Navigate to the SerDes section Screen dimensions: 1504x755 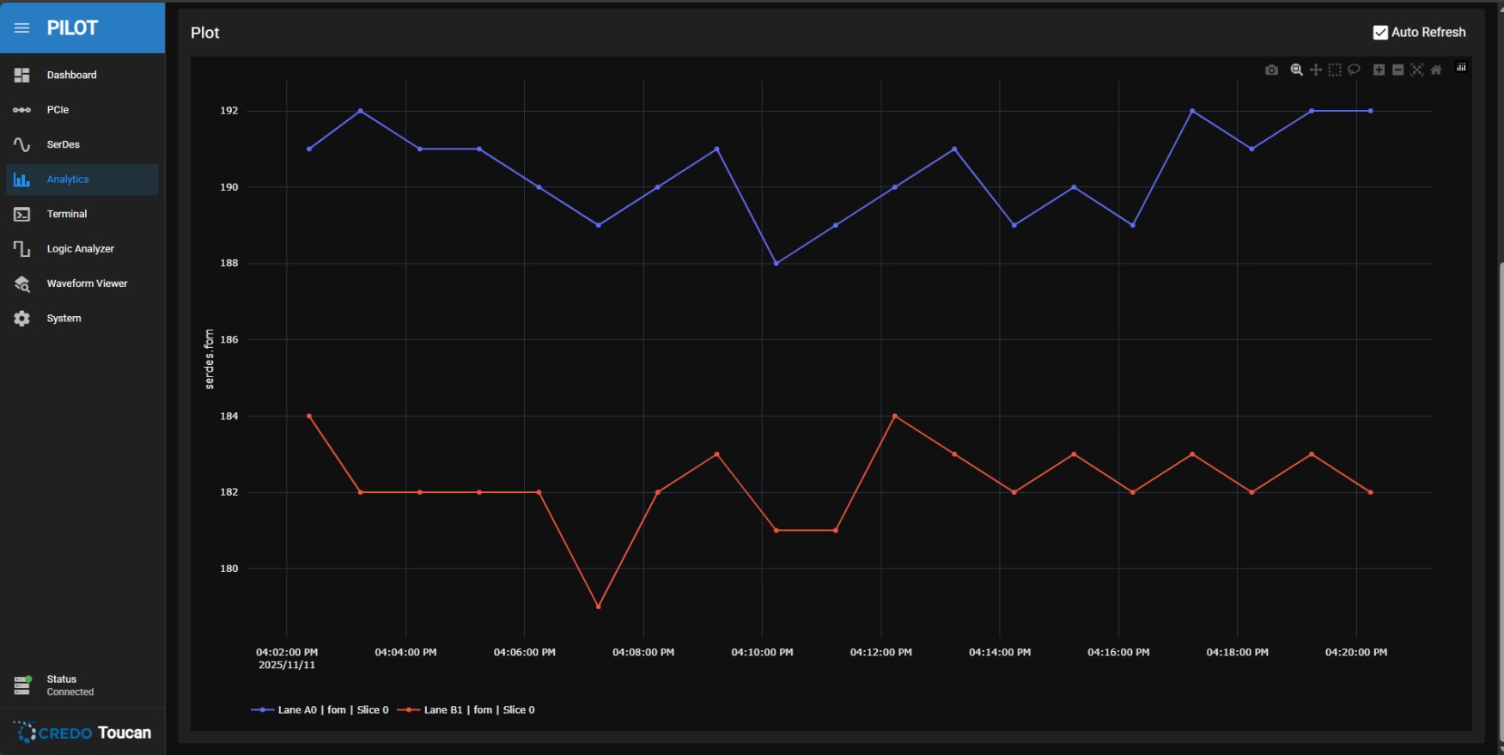coord(63,144)
